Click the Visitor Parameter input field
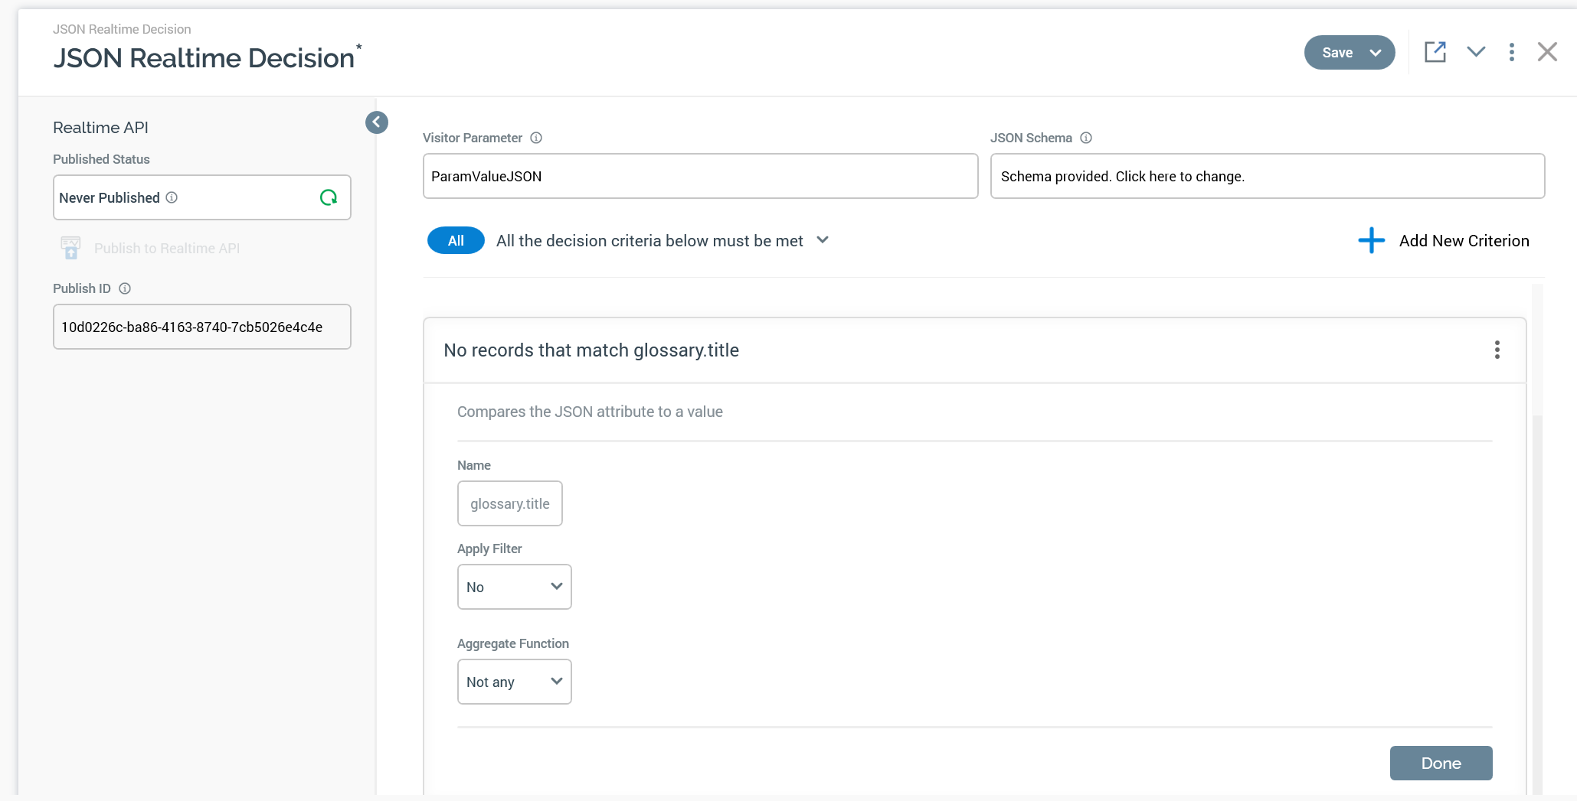This screenshot has width=1577, height=801. coord(700,176)
